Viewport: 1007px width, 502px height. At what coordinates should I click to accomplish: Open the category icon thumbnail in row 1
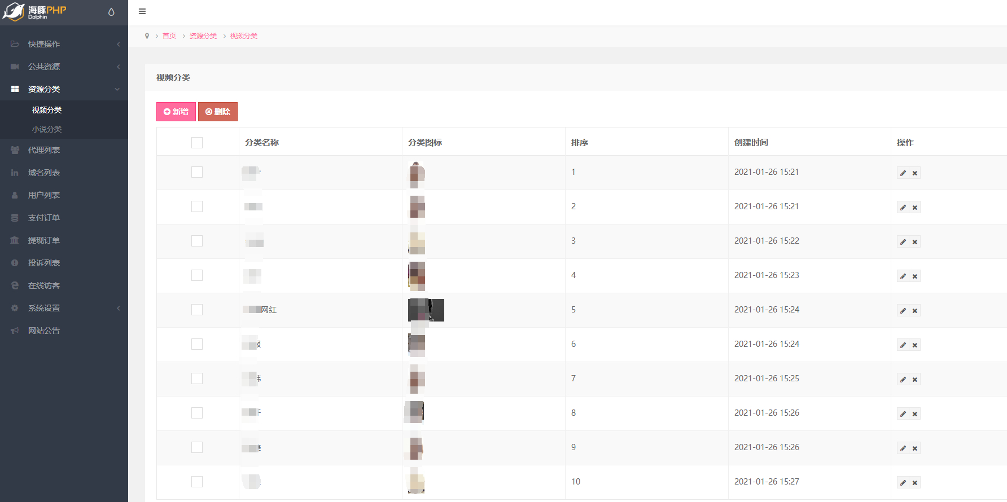(417, 175)
